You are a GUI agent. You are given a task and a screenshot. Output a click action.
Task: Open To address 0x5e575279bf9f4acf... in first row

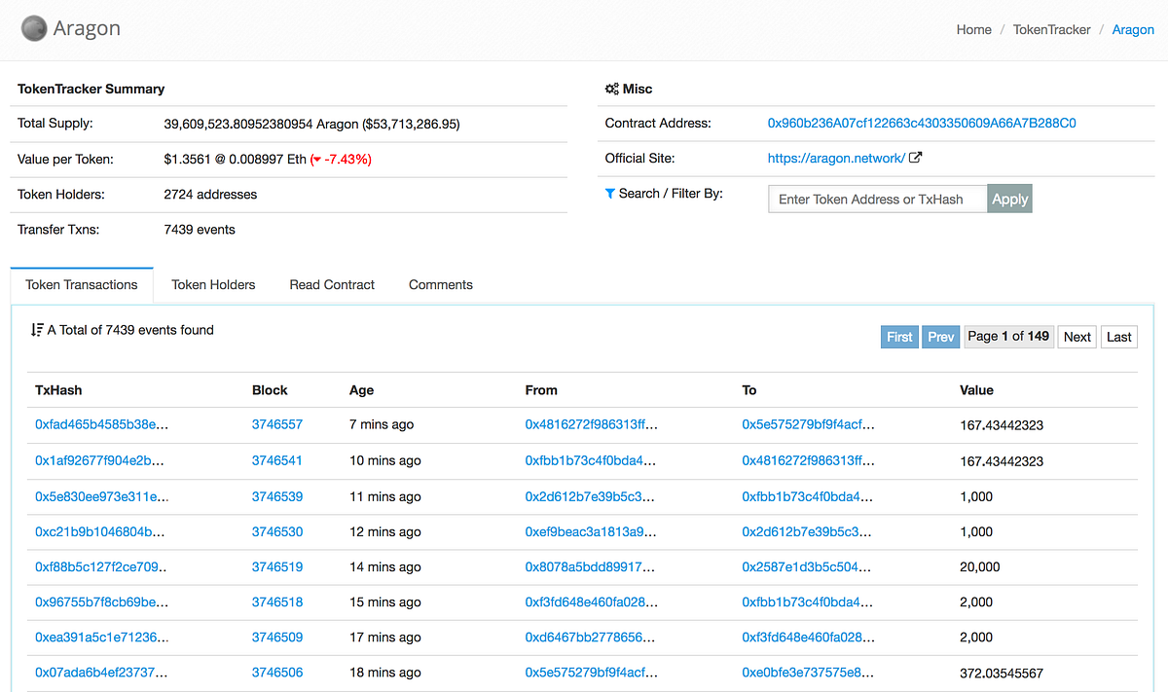pos(808,425)
